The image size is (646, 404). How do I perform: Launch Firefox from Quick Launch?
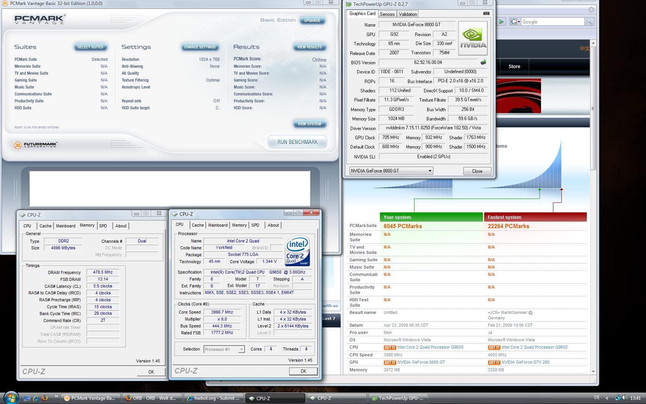click(45, 398)
